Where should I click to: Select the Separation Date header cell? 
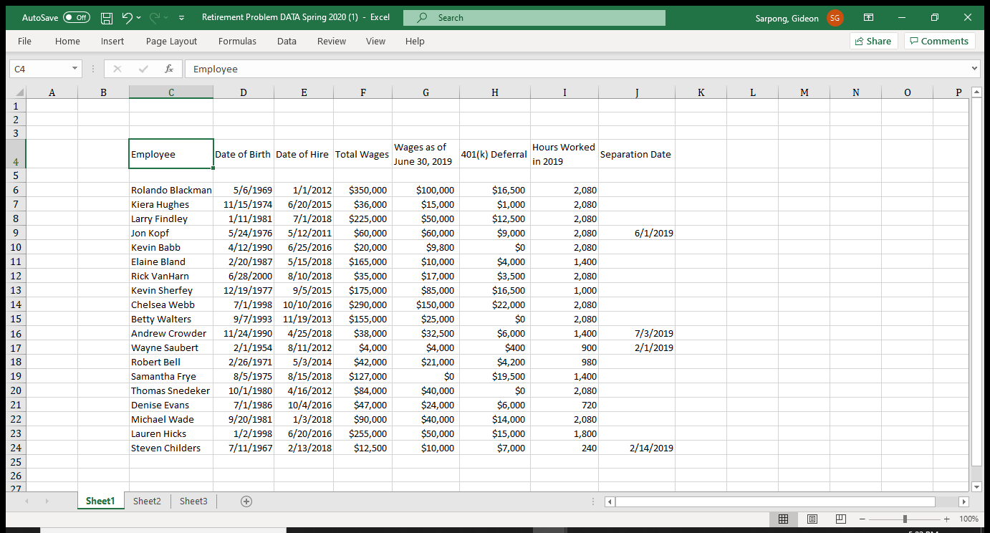click(637, 154)
